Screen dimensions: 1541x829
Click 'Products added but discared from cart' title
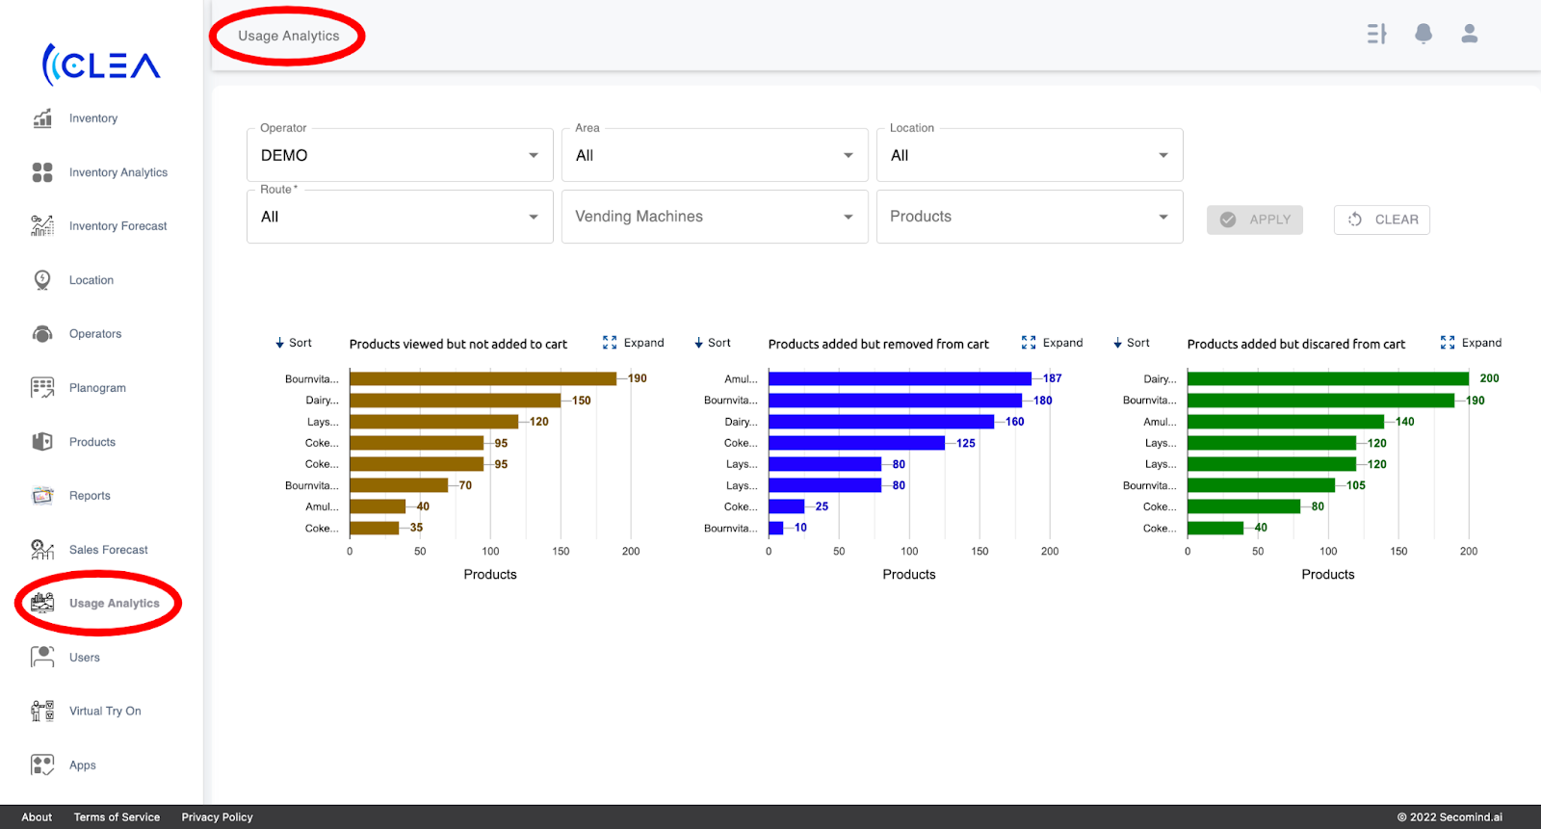1296,344
